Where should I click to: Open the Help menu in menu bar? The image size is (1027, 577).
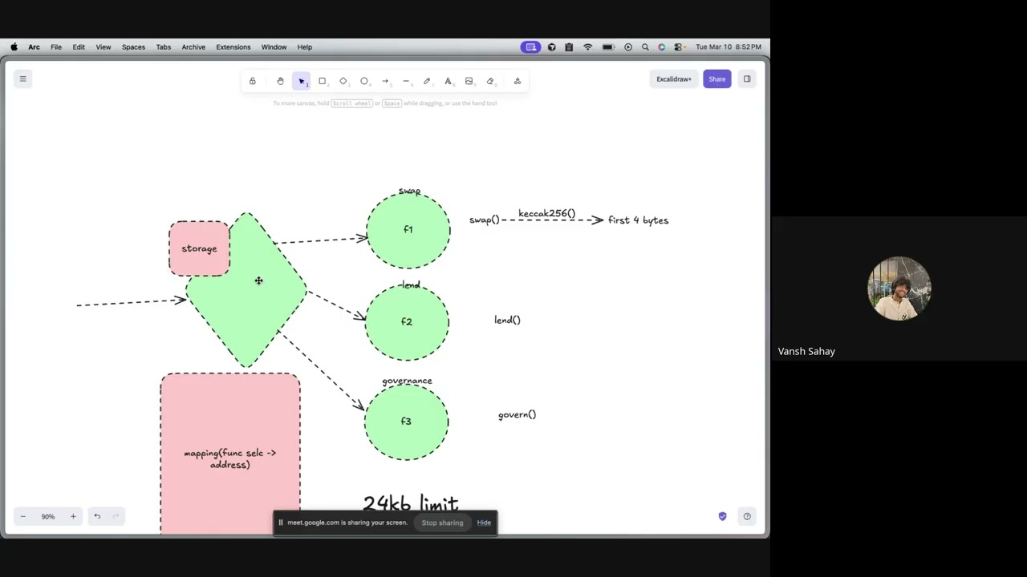click(x=305, y=47)
